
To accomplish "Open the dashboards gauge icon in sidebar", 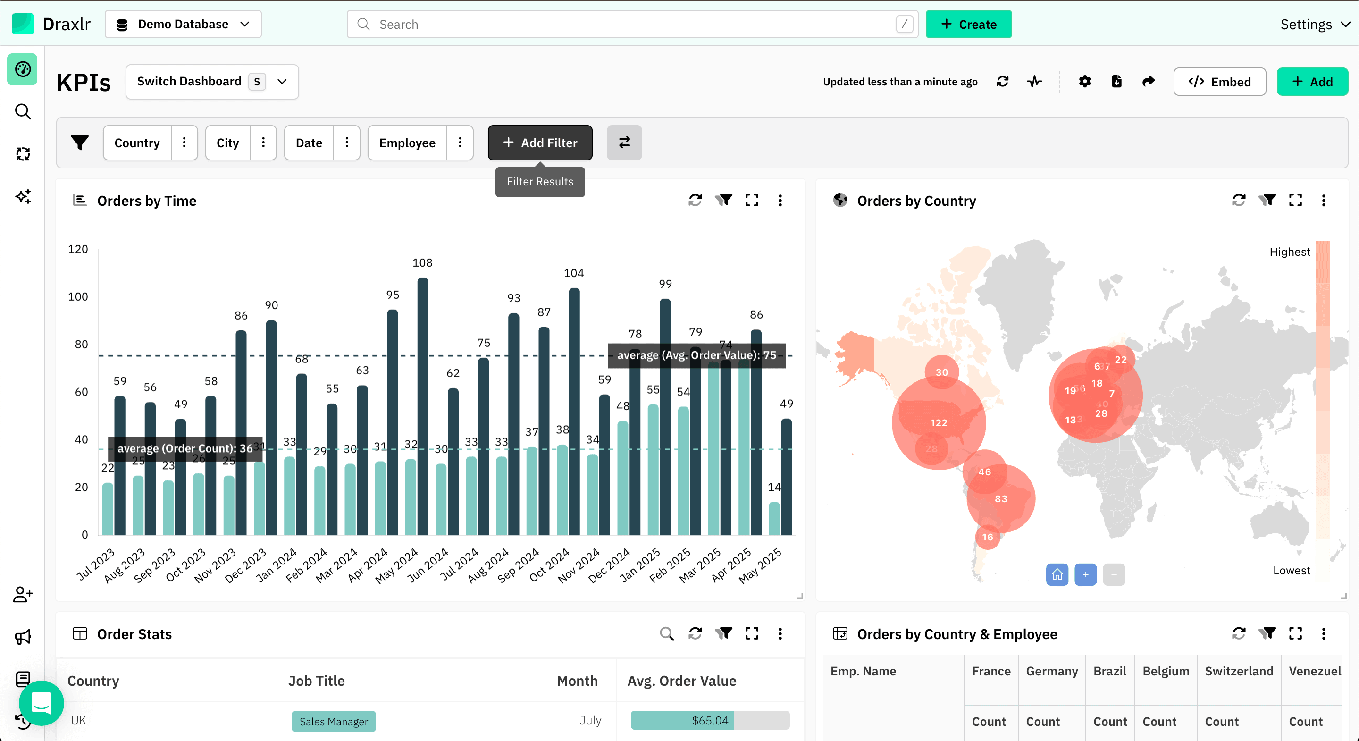I will [x=23, y=69].
